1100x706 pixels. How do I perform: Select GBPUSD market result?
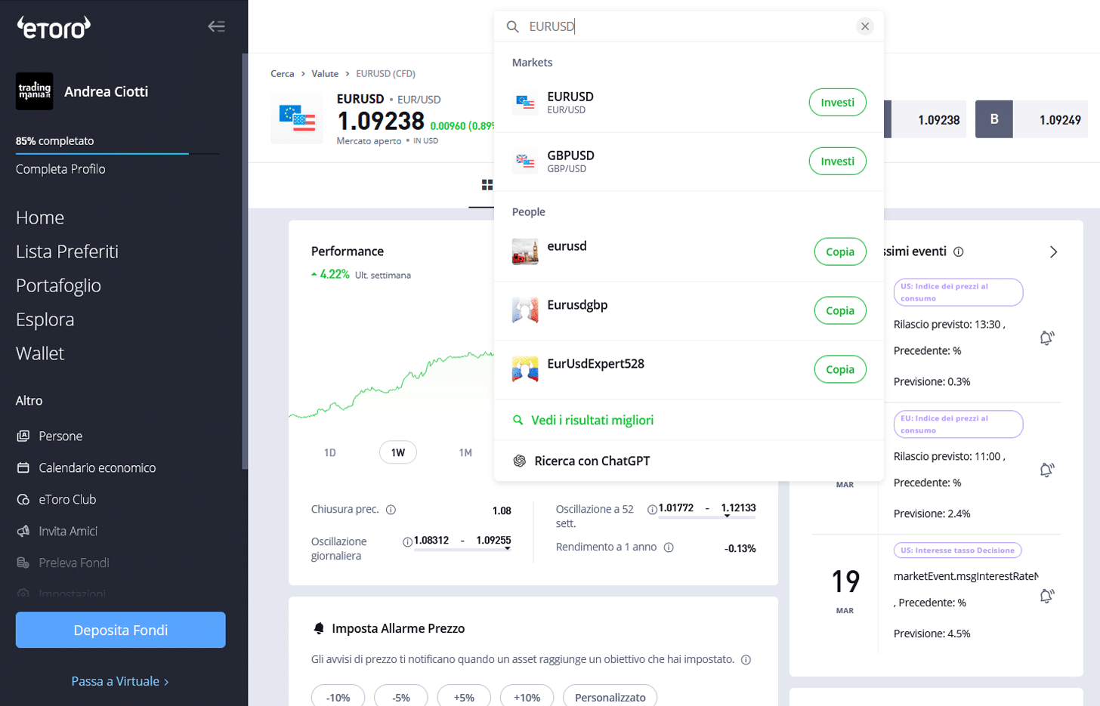tap(687, 162)
